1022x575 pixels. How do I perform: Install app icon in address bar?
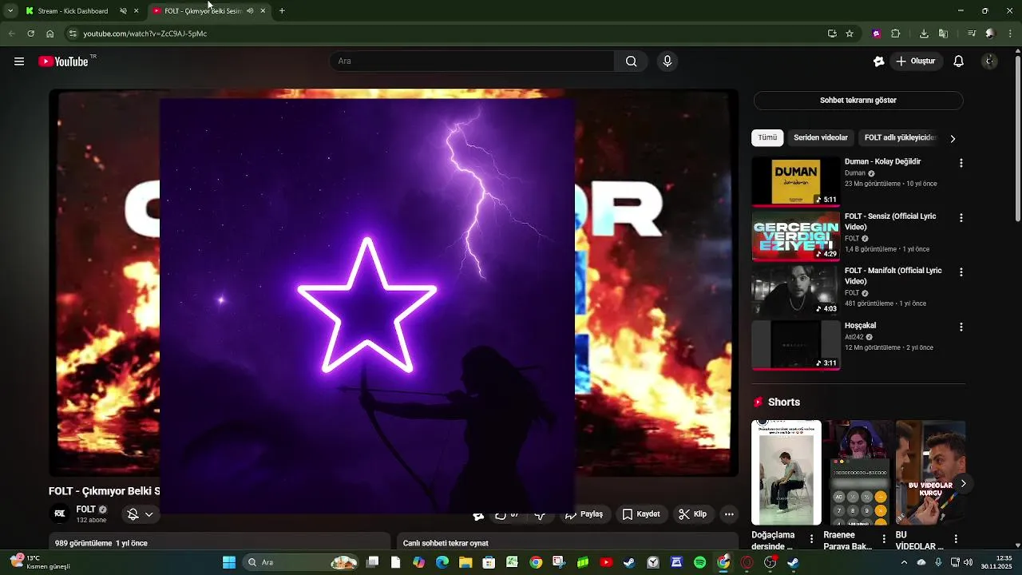(832, 34)
